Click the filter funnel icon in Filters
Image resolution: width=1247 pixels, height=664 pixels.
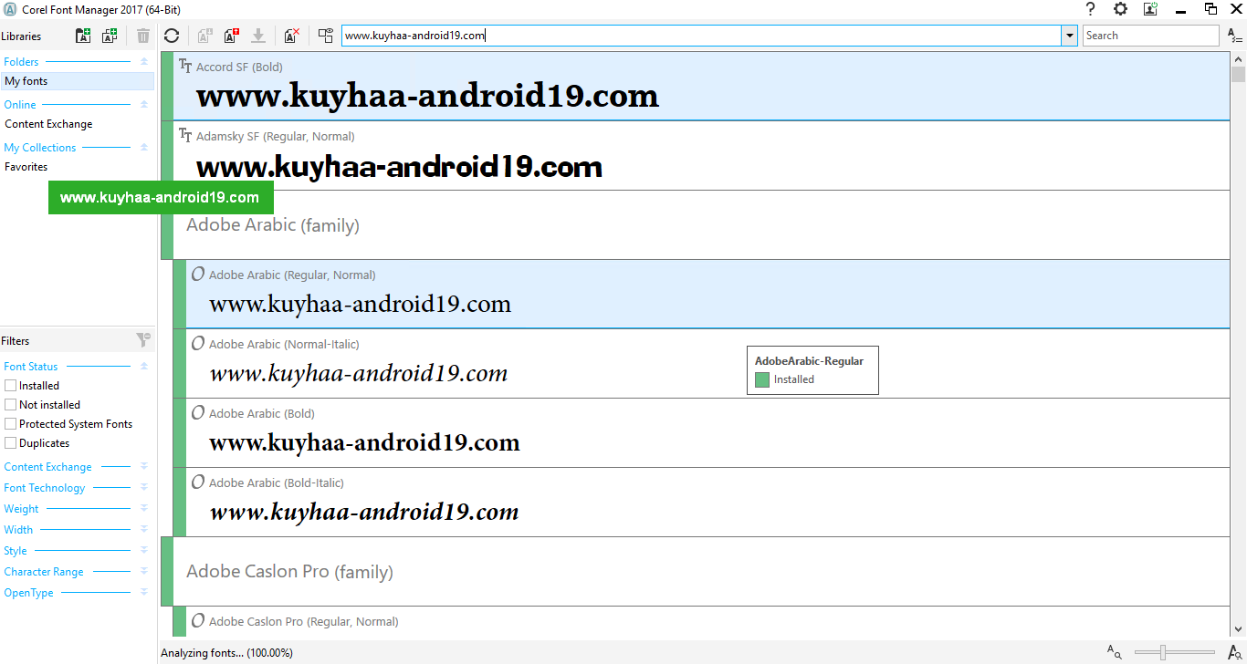coord(143,340)
